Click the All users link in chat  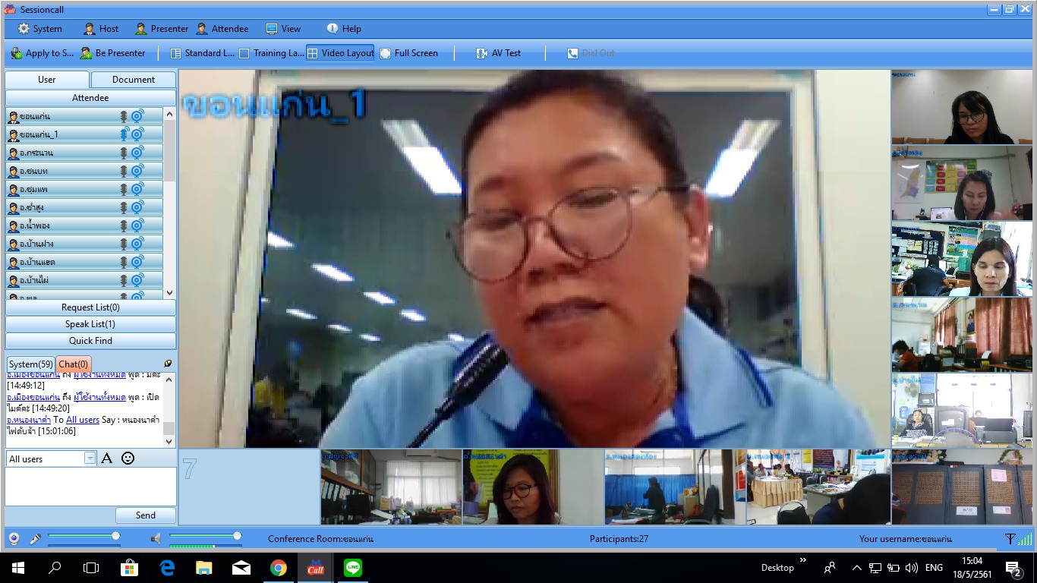[83, 420]
